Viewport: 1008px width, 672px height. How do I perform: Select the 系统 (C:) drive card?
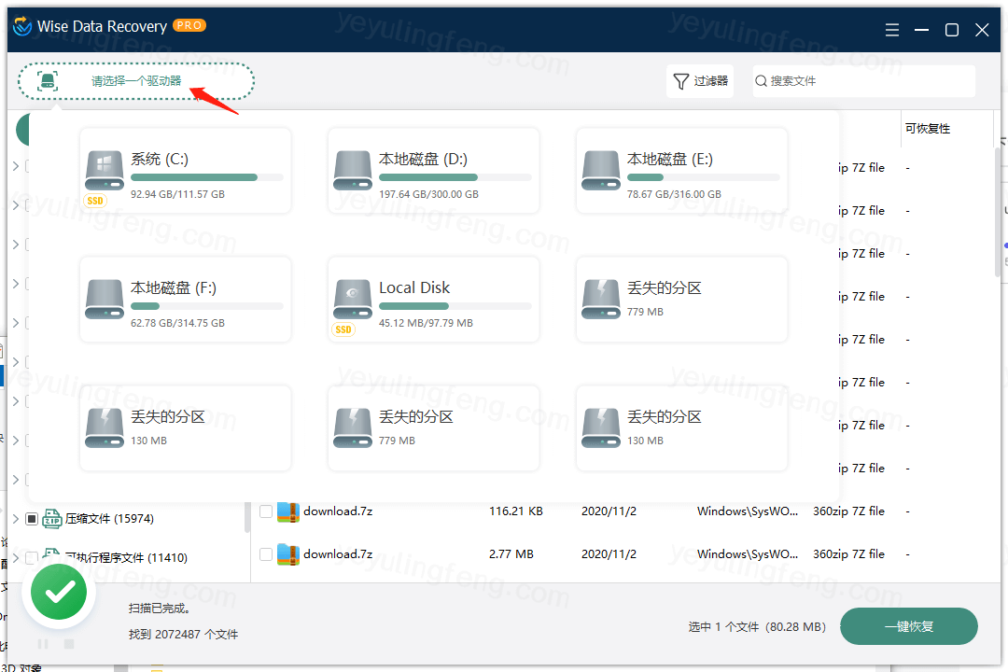[x=185, y=171]
